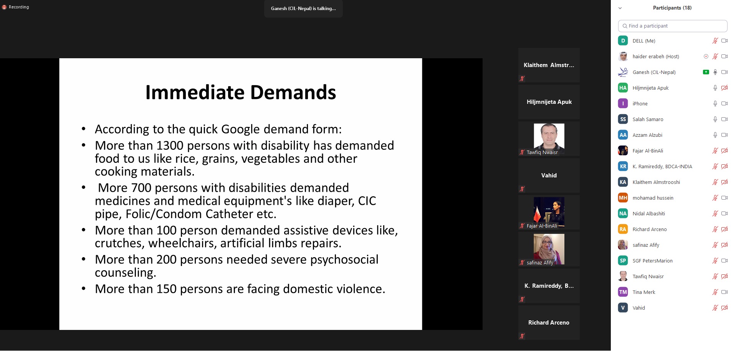Select 'Nidal Albashiti' in participants list
Viewport: 731px width, 351px height.
coord(649,214)
